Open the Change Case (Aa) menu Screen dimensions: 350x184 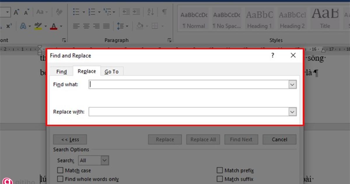tap(42, 12)
